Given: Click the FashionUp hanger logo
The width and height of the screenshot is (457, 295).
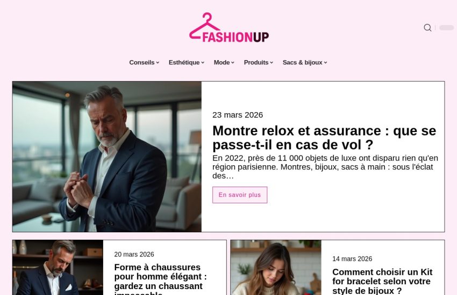Looking at the screenshot, I should click(229, 27).
